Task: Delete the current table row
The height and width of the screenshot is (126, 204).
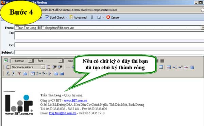Action: point(186,67)
